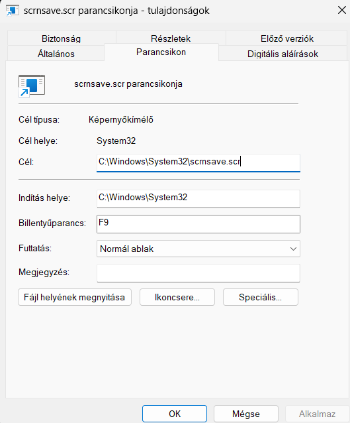Go to the Általános tab
Image resolution: width=350 pixels, height=423 pixels.
pyautogui.click(x=56, y=54)
